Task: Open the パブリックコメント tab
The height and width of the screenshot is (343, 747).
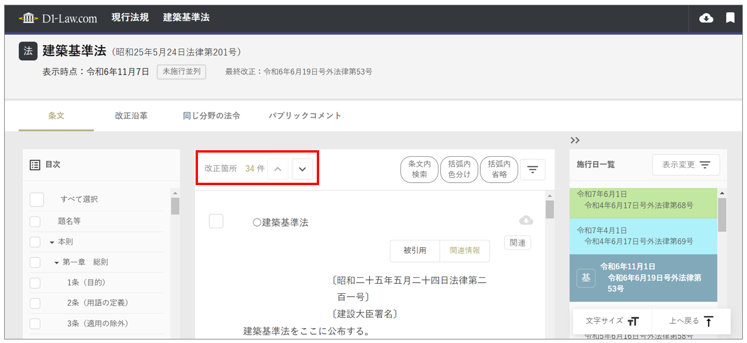Action: click(305, 116)
